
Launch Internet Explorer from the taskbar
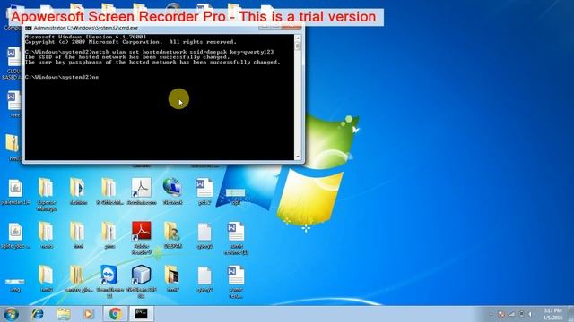coord(38,314)
